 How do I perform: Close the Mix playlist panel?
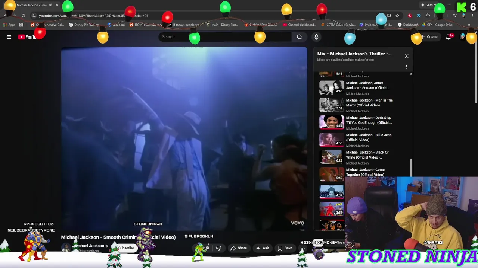pyautogui.click(x=406, y=56)
